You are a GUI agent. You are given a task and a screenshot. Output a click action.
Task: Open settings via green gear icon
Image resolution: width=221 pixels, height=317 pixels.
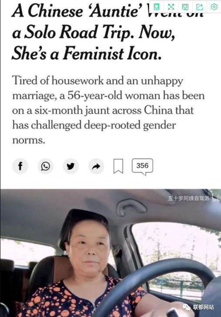(x=214, y=7)
